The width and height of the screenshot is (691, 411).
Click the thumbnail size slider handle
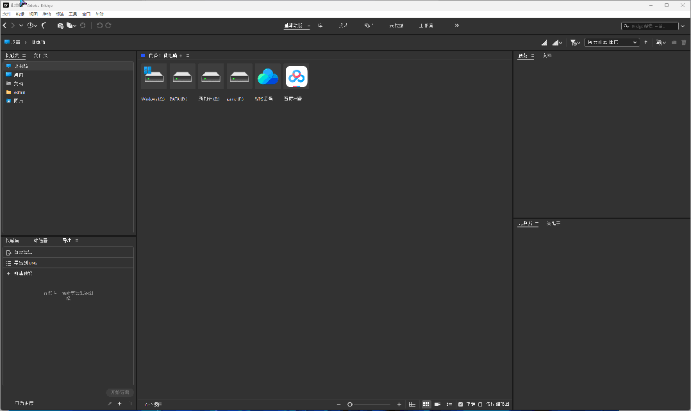pos(350,405)
